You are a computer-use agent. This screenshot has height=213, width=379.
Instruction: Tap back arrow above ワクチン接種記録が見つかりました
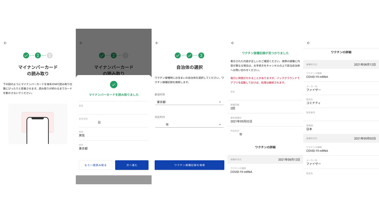233,43
